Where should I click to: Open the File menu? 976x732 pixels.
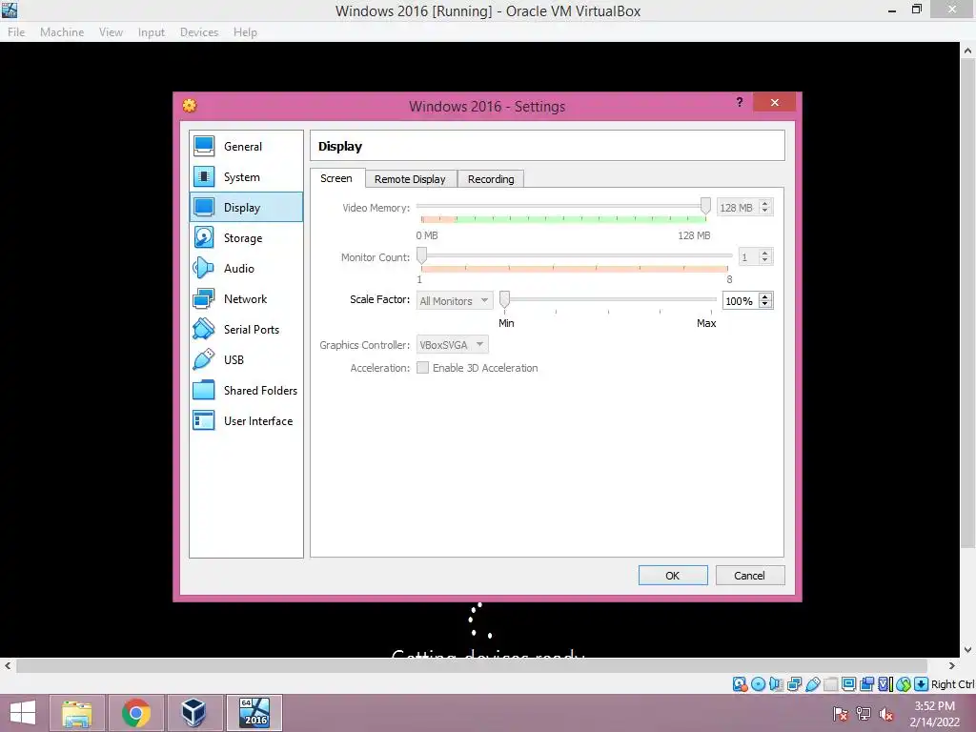point(16,31)
